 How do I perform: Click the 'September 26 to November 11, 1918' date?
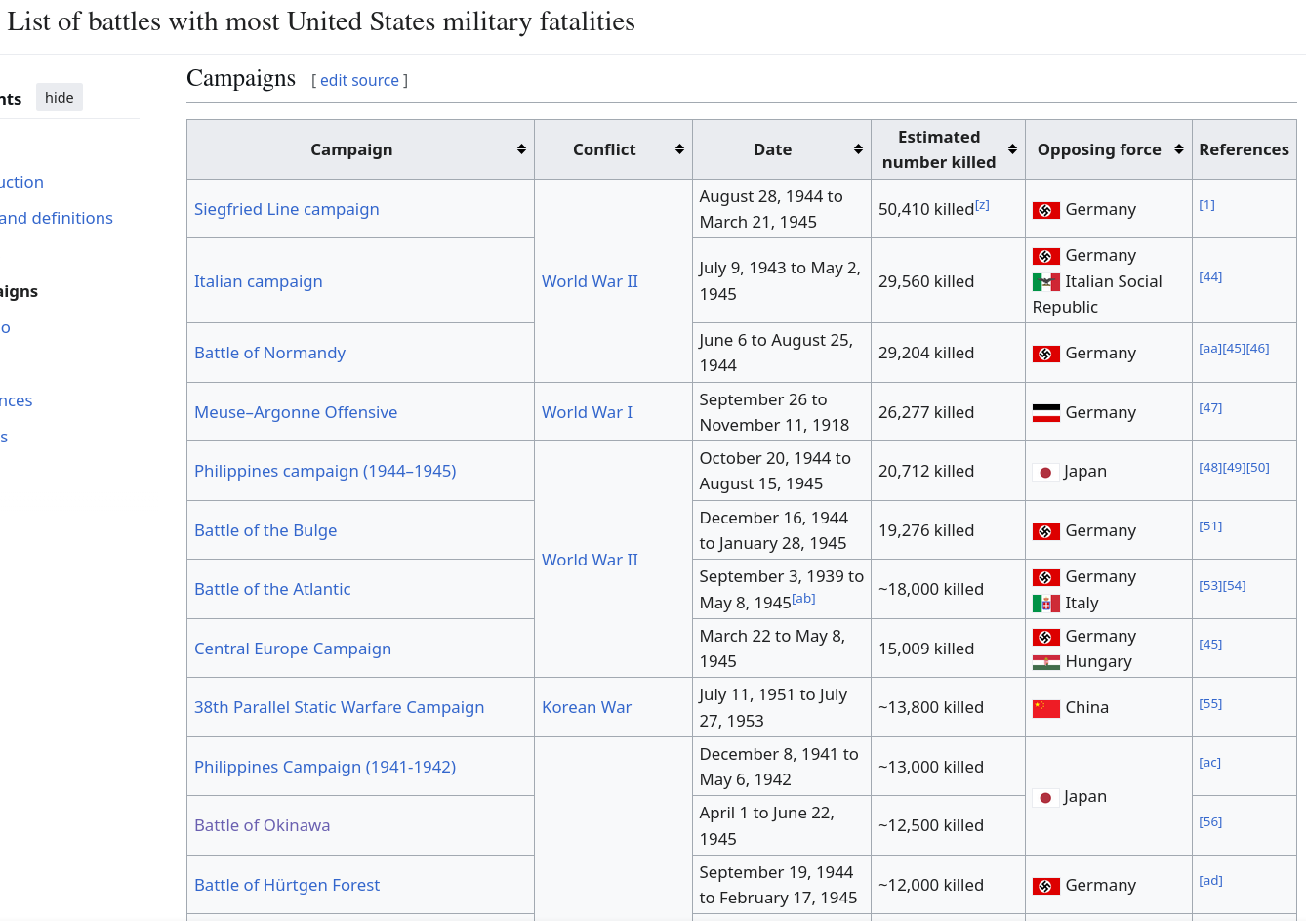pos(775,412)
